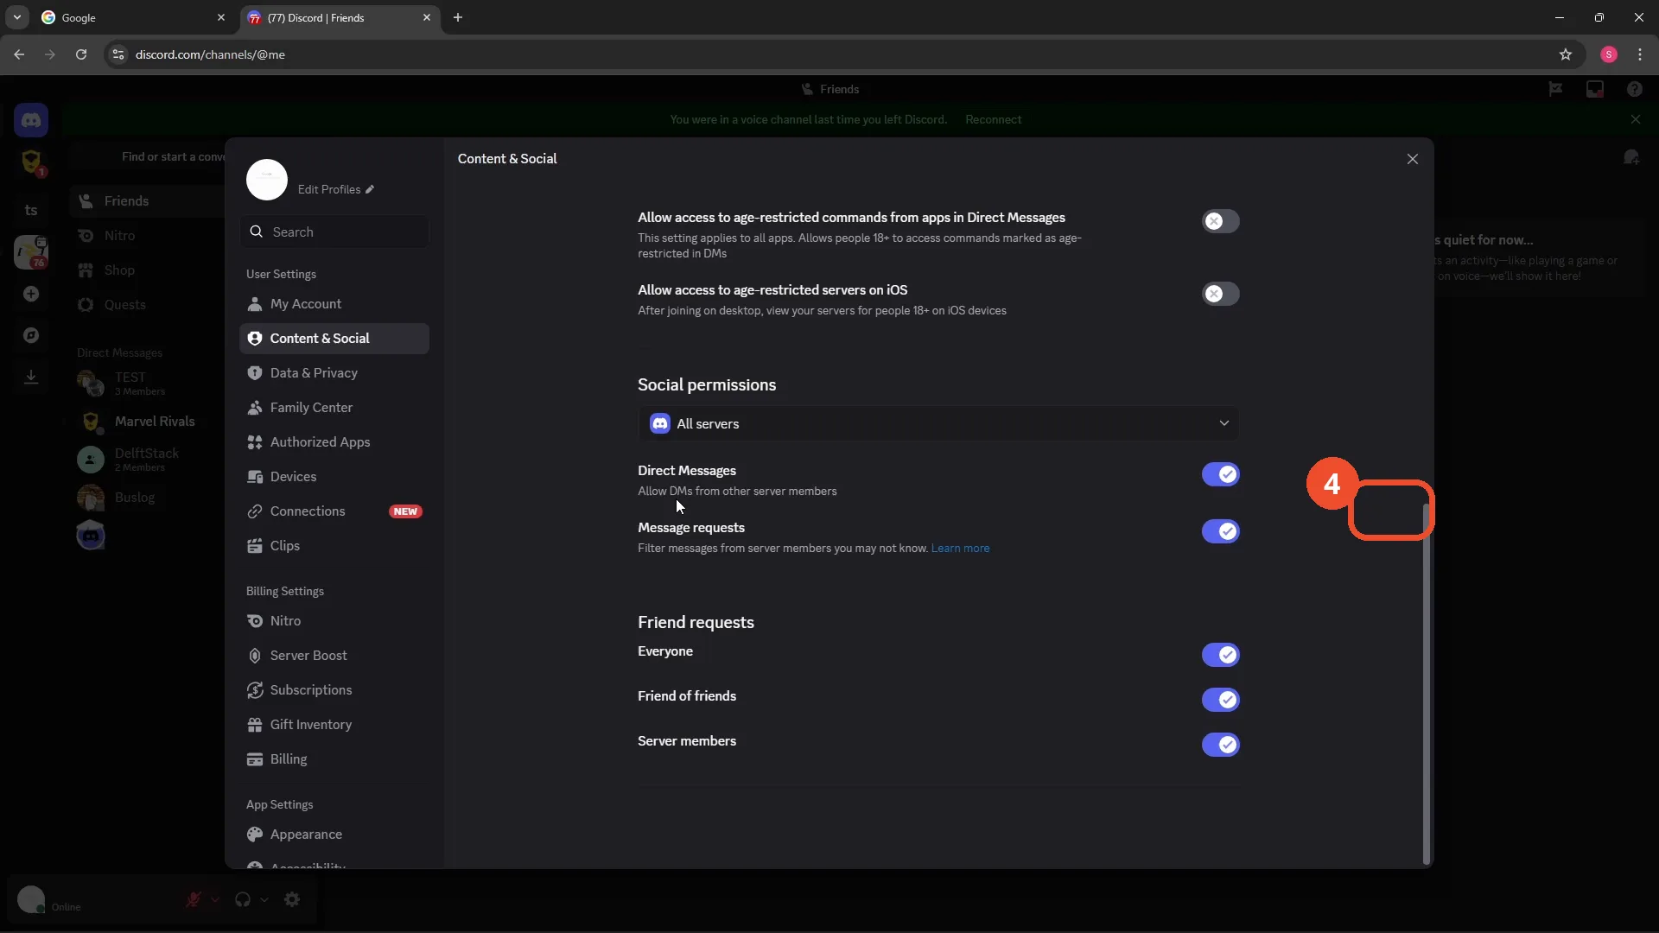Click the settings Search field
1659x933 pixels.
pyautogui.click(x=334, y=232)
